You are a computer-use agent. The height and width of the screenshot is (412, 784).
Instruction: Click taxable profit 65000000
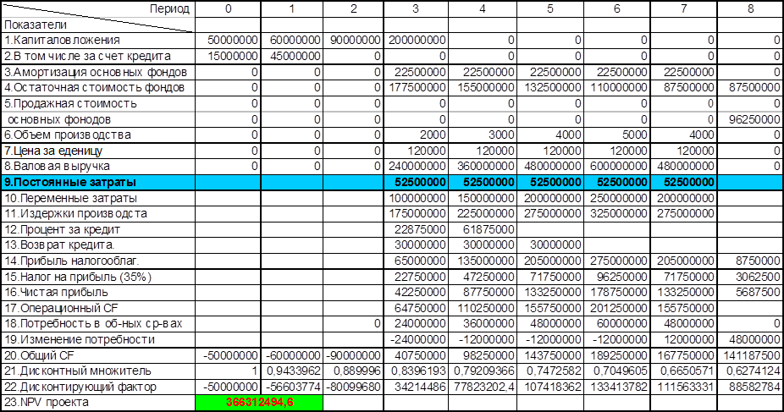[419, 261]
